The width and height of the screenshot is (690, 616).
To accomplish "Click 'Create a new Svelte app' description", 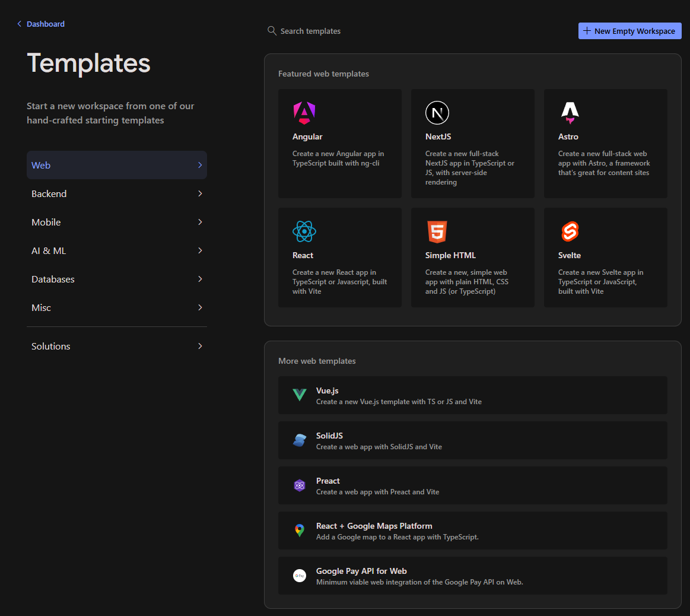I will (600, 282).
